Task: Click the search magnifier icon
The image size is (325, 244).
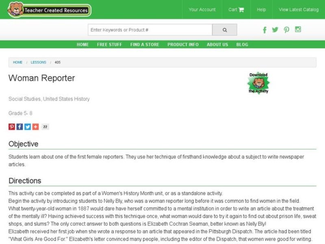Action: pos(224,29)
